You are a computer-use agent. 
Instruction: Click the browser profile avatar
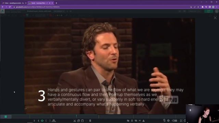pos(213,7)
